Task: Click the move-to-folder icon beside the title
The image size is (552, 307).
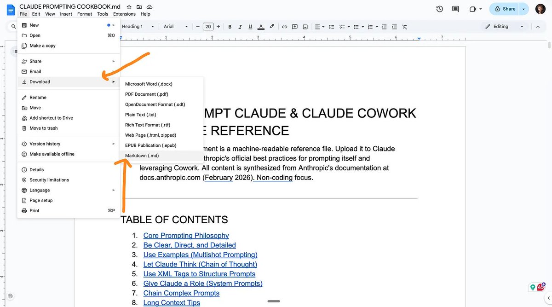Action: tap(139, 7)
